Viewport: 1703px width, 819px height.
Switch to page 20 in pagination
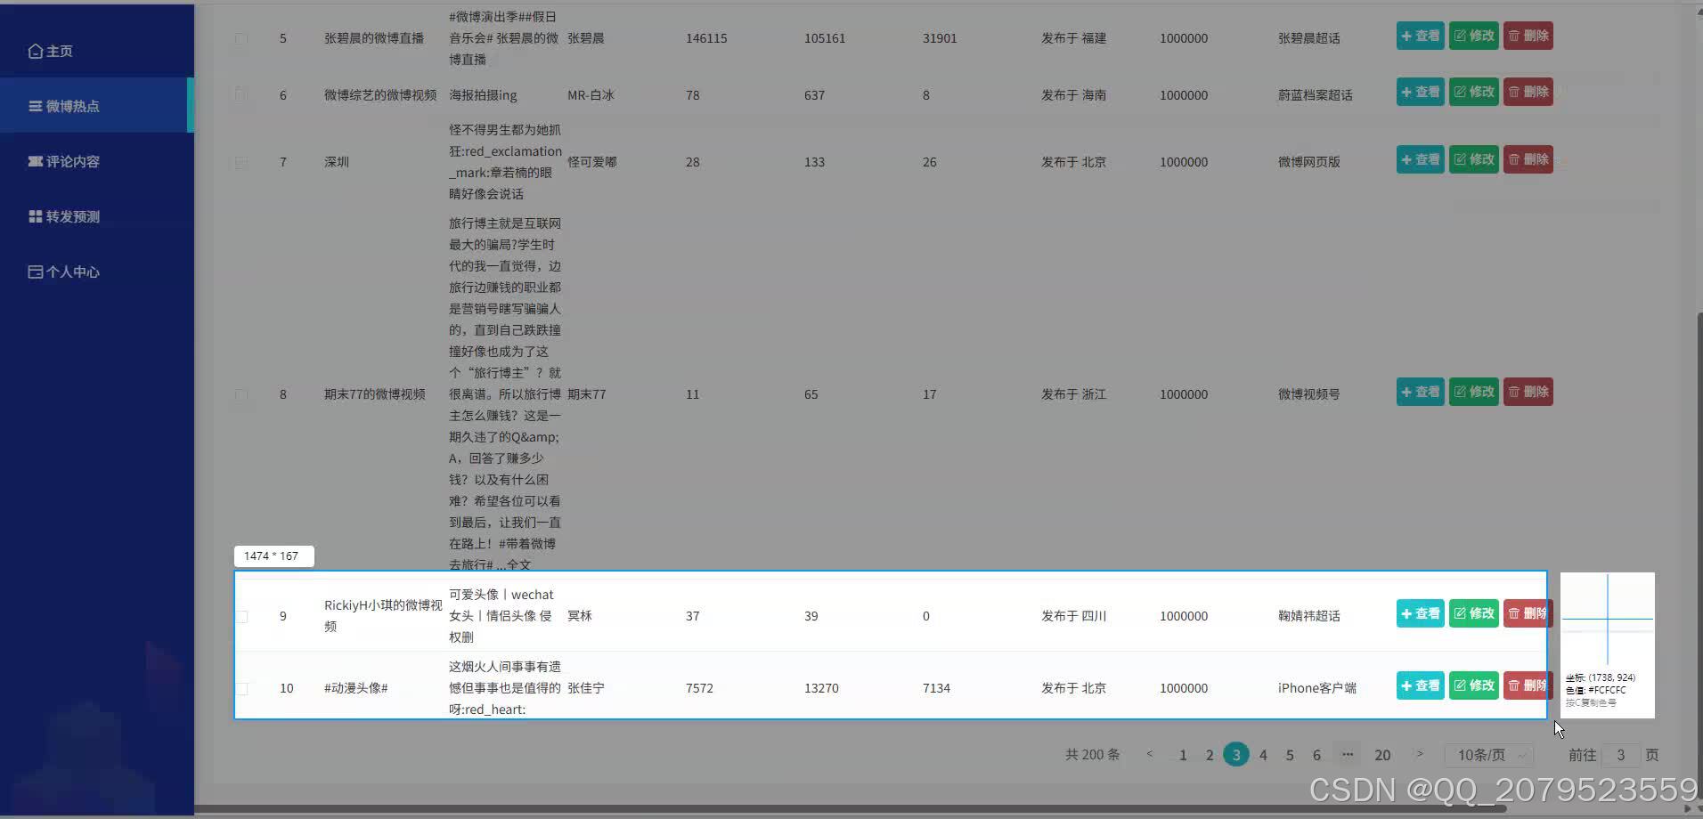1383,754
